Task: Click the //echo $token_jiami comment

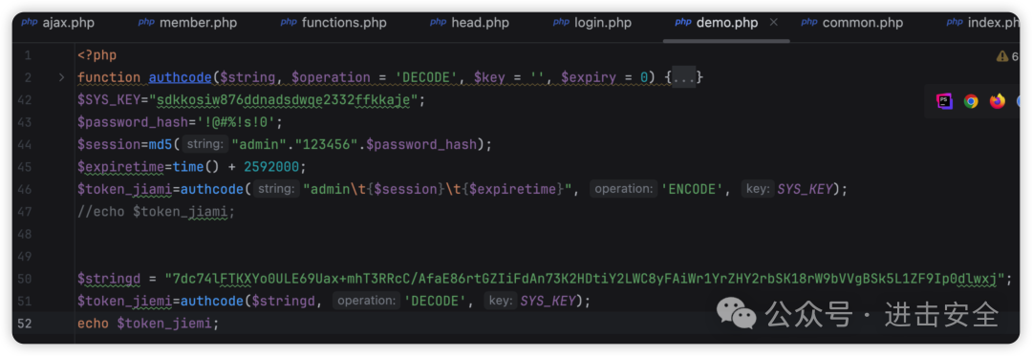Action: click(x=156, y=212)
